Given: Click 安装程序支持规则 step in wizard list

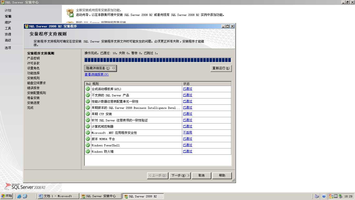Looking at the screenshot, I should point(41,53).
